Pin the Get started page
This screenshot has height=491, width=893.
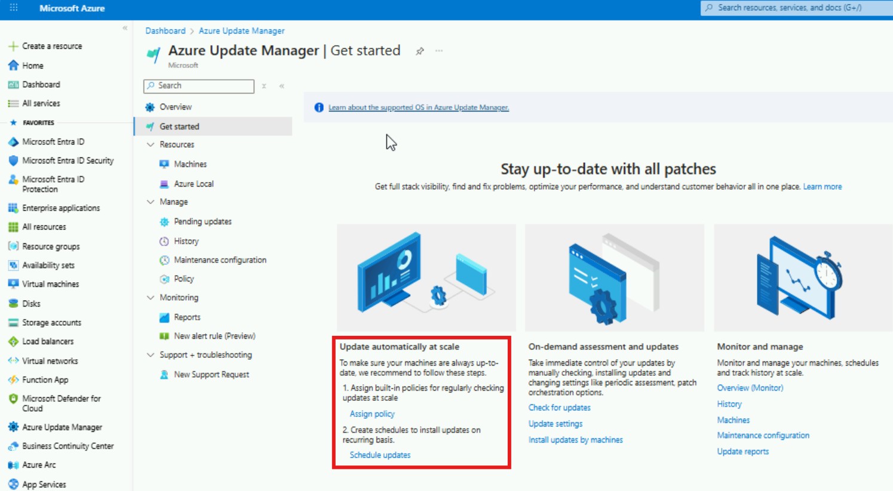(419, 51)
